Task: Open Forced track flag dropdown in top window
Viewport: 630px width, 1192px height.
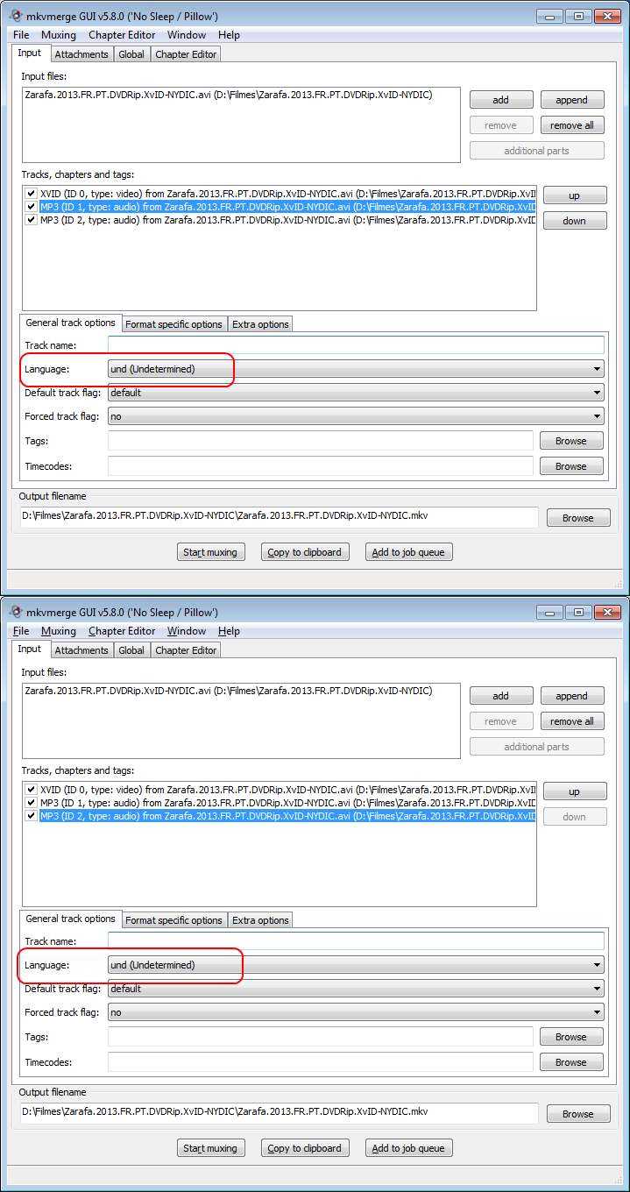Action: [x=356, y=416]
